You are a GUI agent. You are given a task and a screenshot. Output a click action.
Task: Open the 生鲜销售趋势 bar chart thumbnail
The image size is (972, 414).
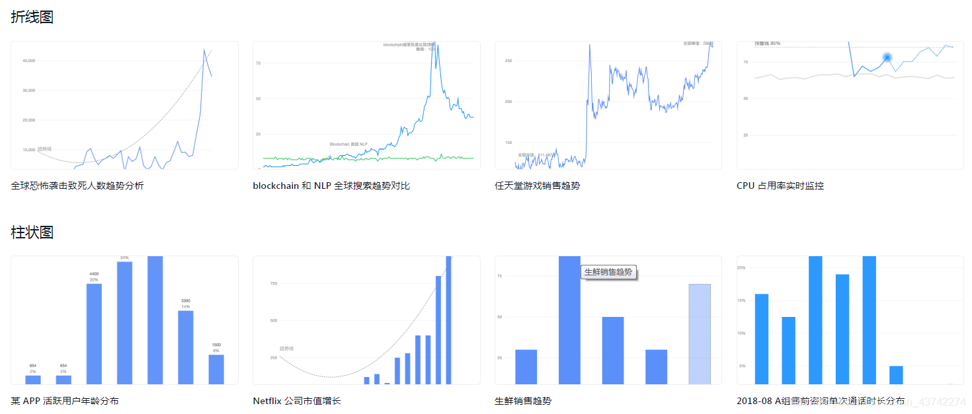[608, 320]
